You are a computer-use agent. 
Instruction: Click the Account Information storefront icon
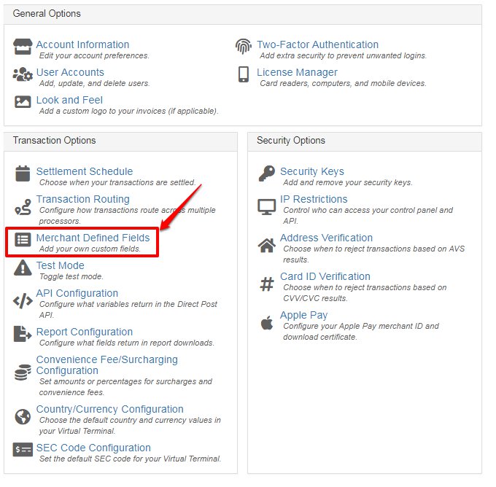(x=23, y=47)
